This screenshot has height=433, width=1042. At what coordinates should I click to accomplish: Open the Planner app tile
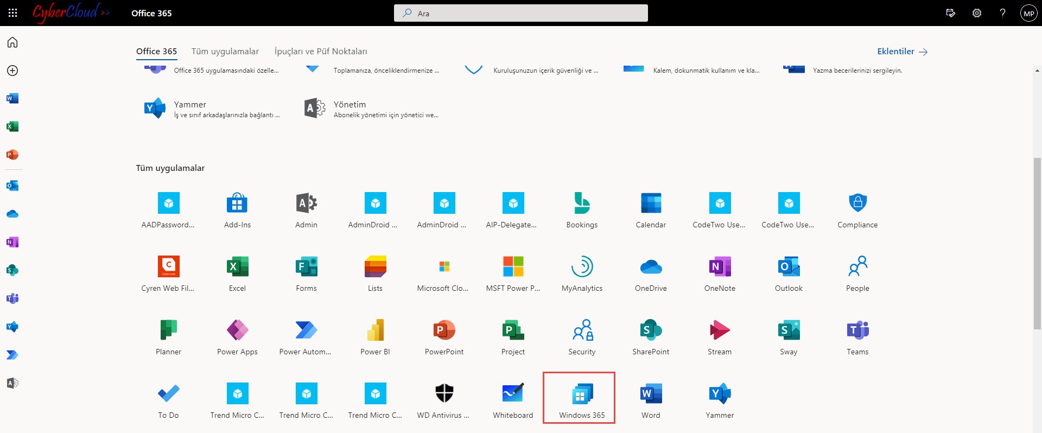pos(168,338)
